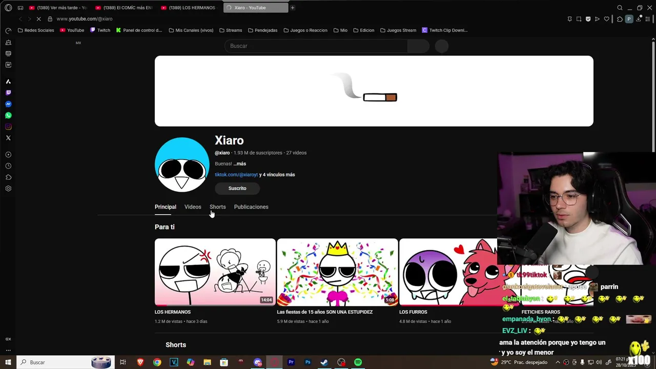The width and height of the screenshot is (656, 369).
Task: Select the Principal channel tab
Action: tap(166, 207)
